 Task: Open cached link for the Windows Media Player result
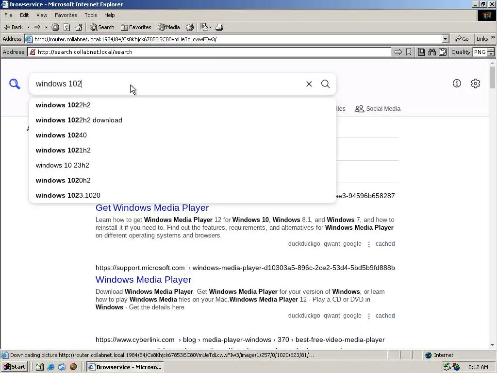pyautogui.click(x=385, y=316)
